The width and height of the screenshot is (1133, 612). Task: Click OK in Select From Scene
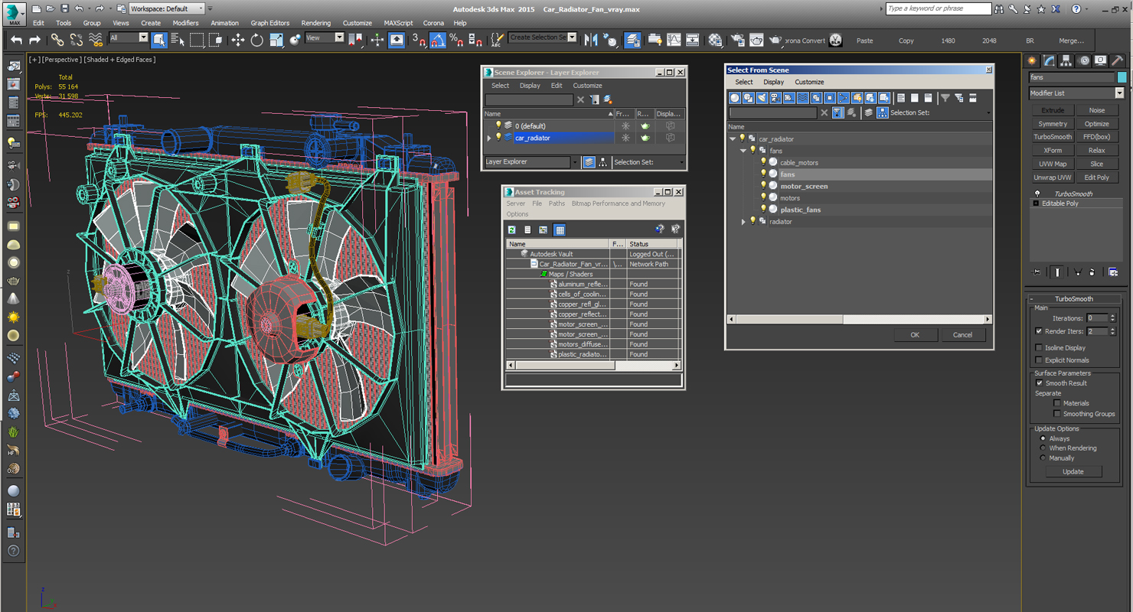(x=915, y=335)
